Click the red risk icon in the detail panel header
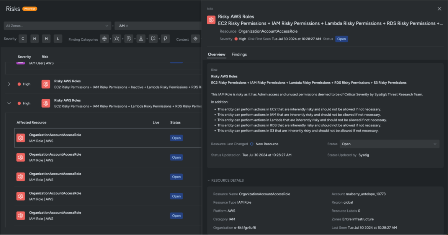This screenshot has height=235, width=448. (211, 20)
